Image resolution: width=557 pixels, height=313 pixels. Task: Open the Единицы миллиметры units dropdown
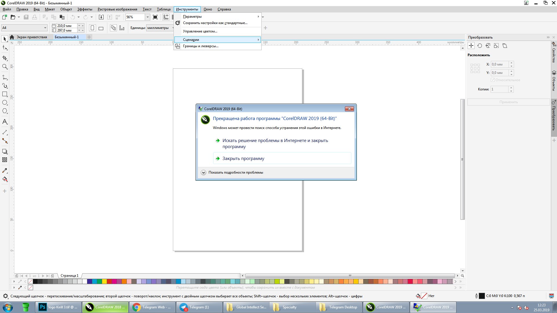160,28
